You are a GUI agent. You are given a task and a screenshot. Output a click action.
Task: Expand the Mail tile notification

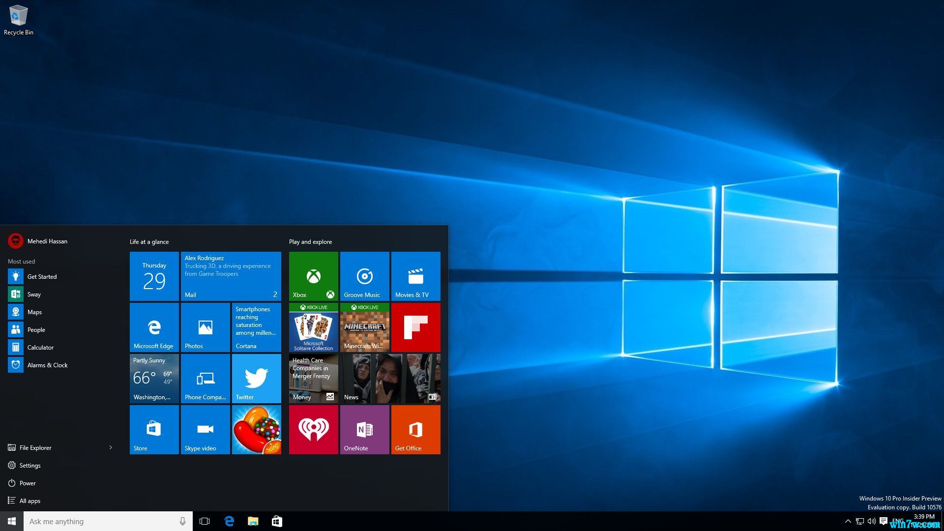[231, 275]
